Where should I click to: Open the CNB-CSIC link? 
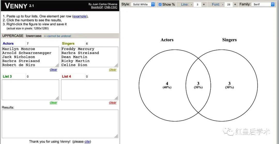[111, 7]
